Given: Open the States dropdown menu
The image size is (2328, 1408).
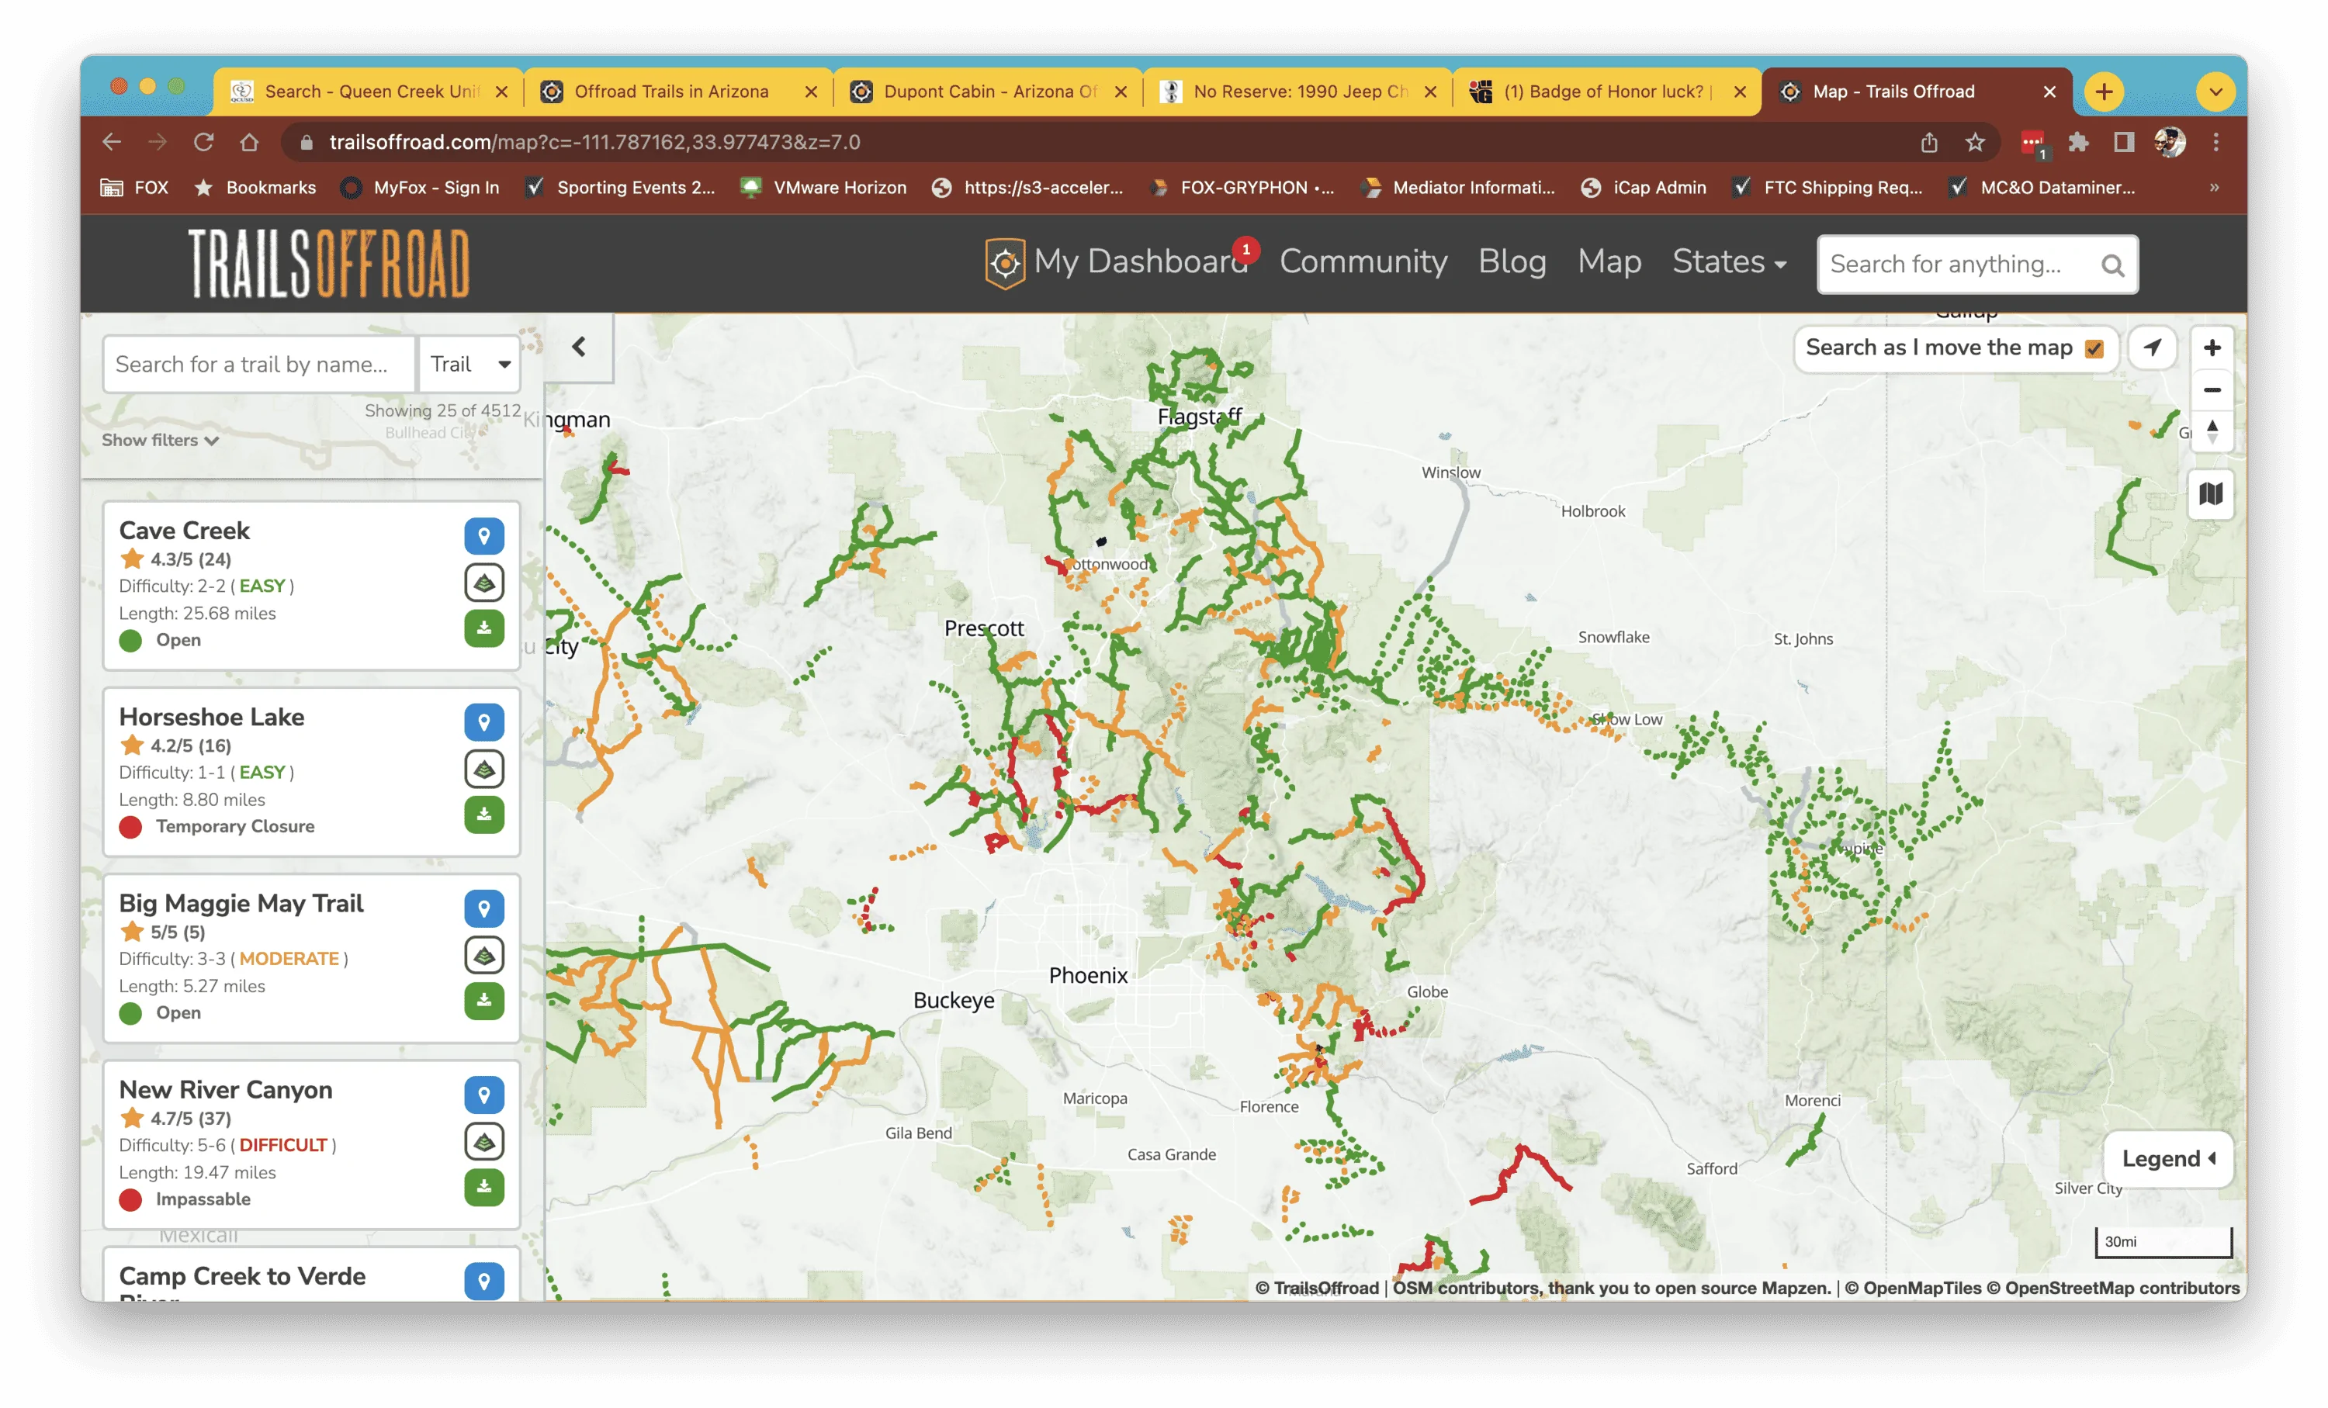Looking at the screenshot, I should click(x=1728, y=261).
